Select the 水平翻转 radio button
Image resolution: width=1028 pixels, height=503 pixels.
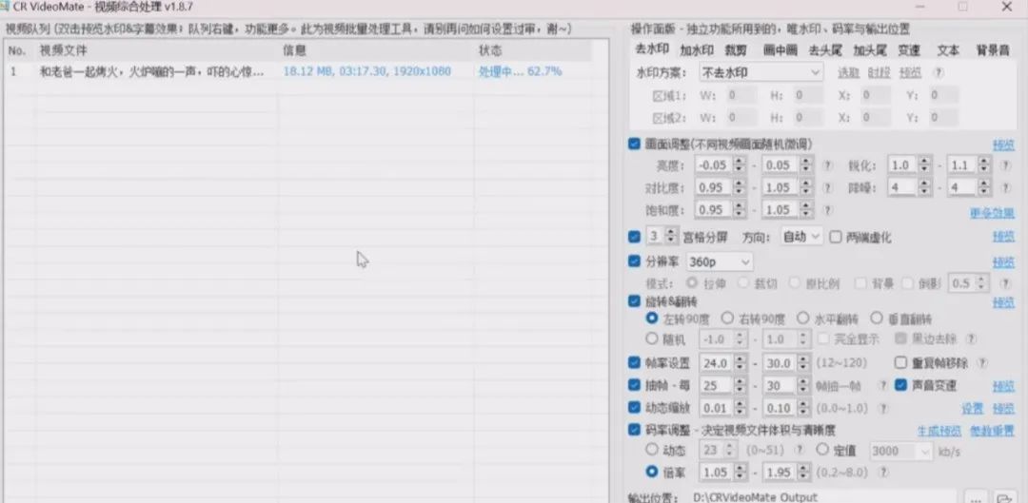tap(803, 319)
